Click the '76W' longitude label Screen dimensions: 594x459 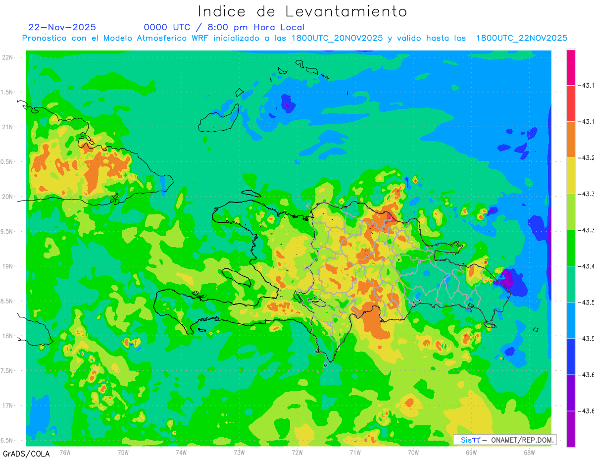click(x=65, y=452)
